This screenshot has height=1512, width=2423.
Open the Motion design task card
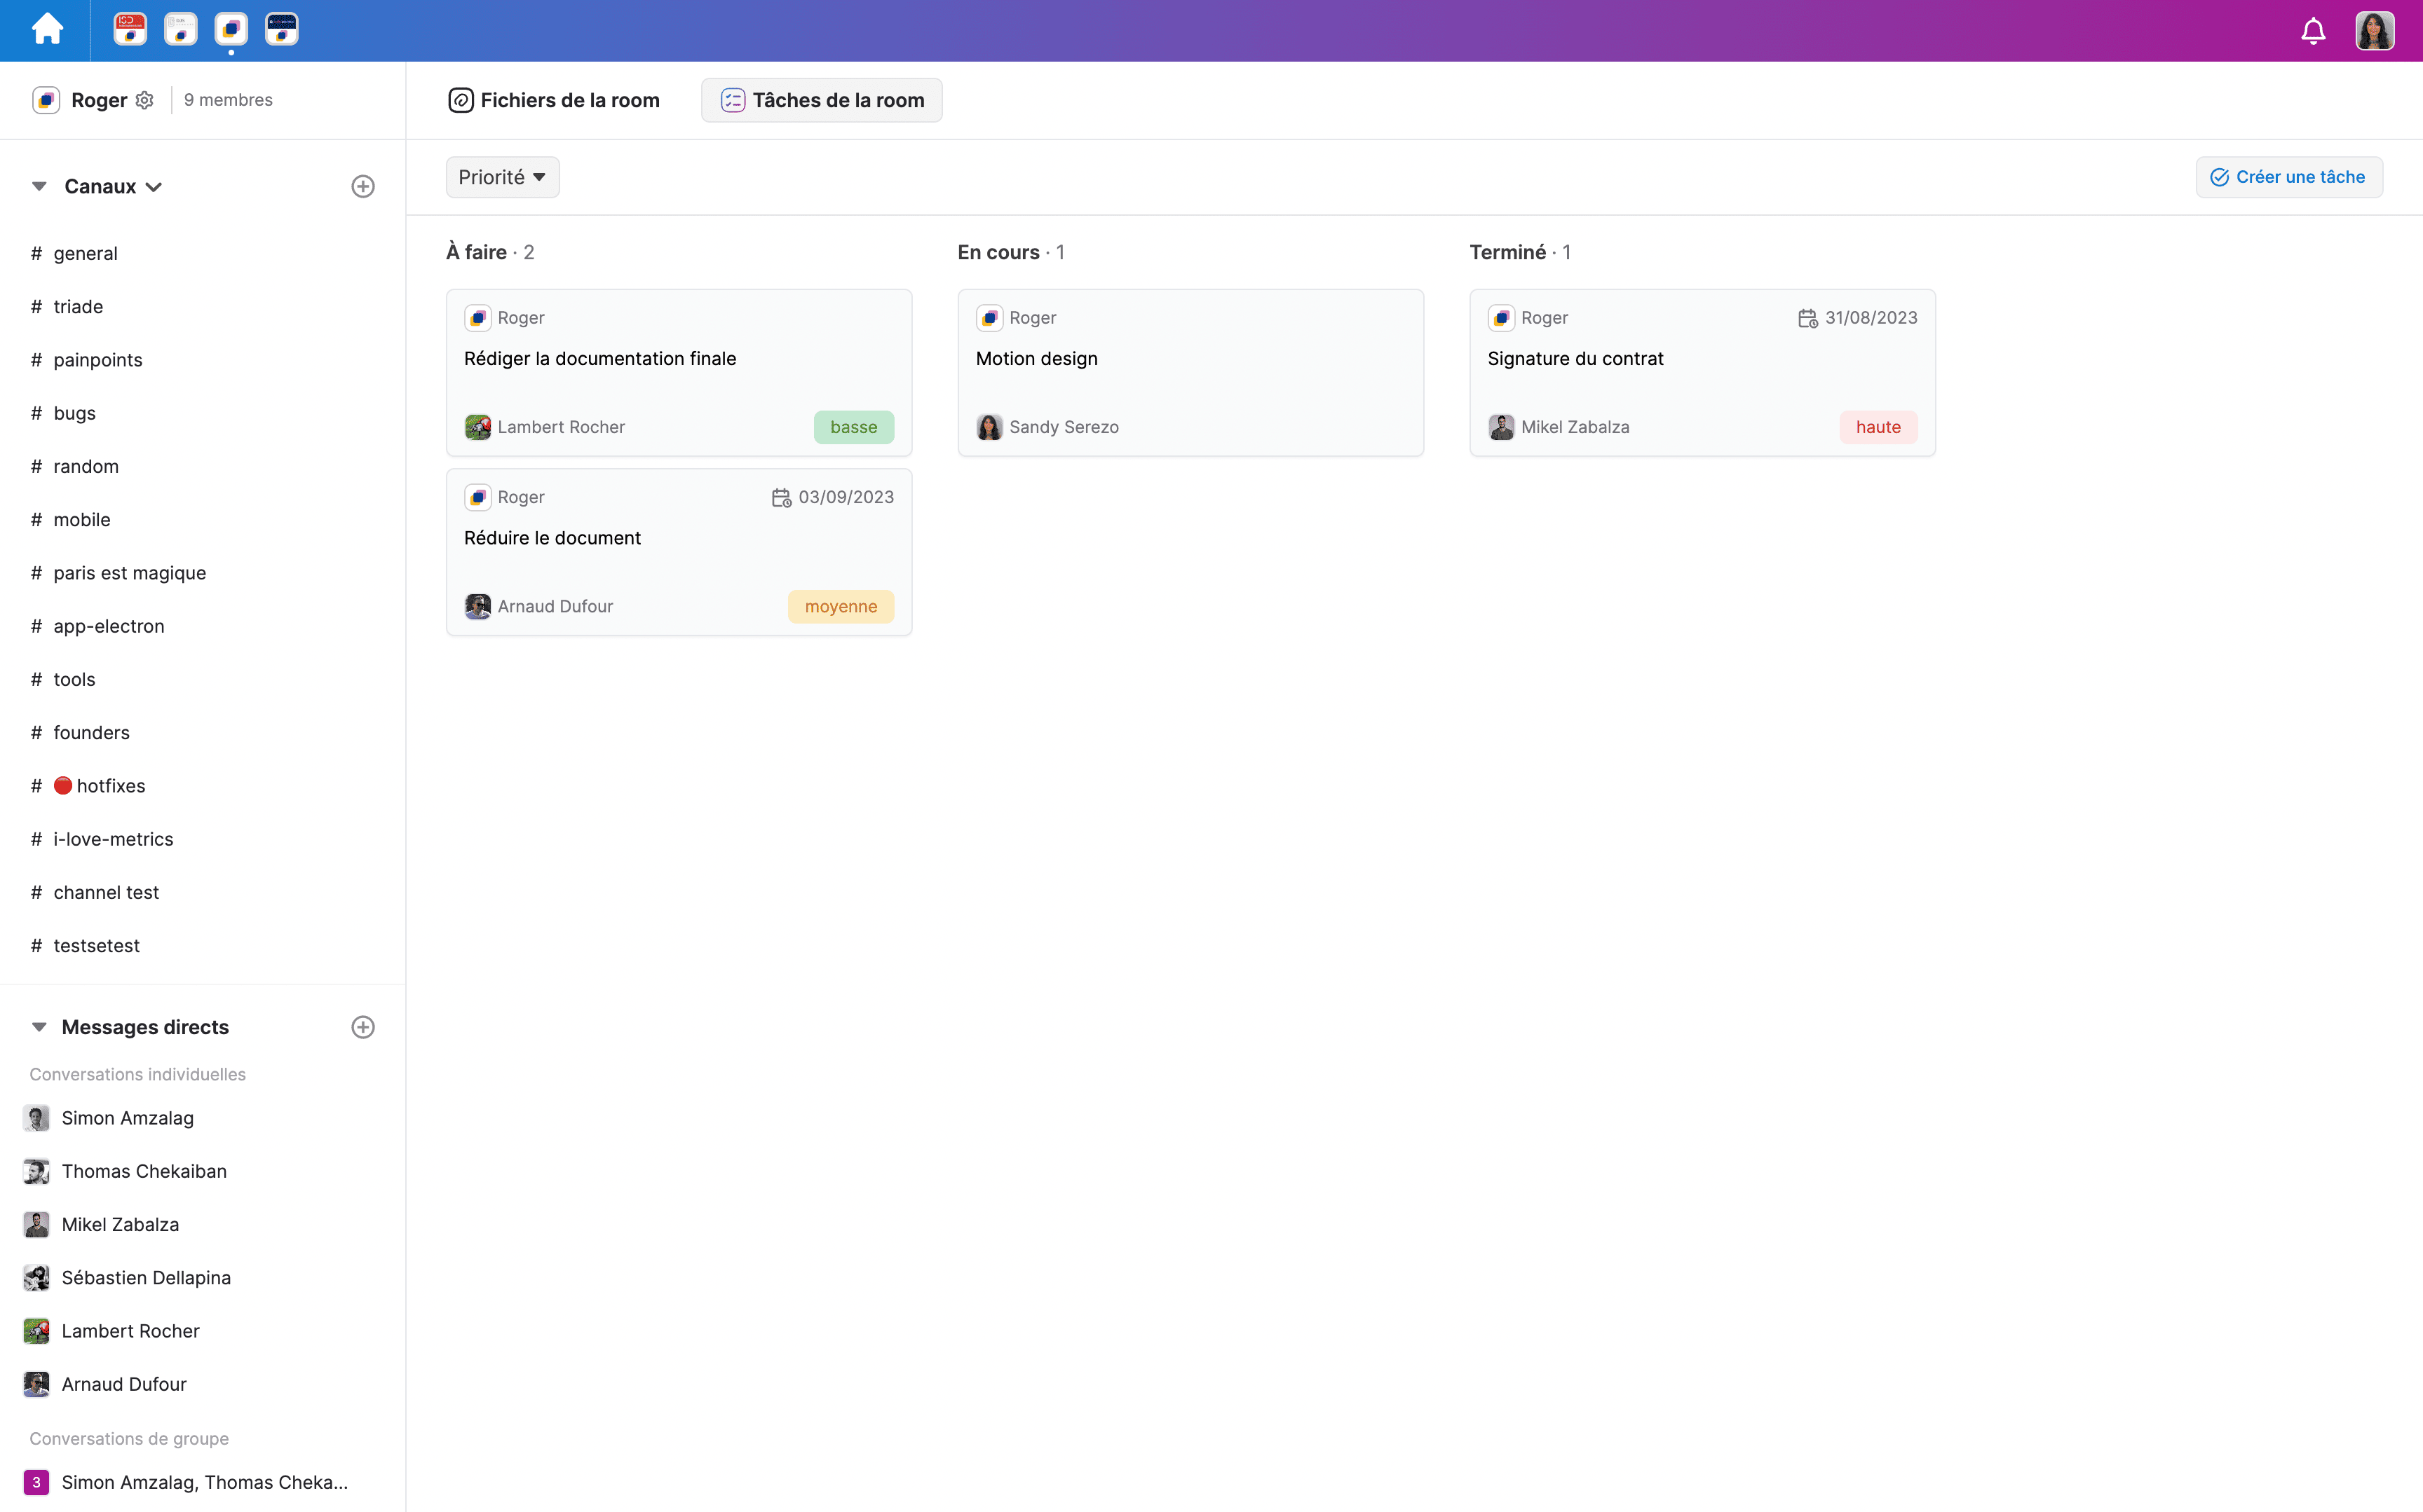1190,372
